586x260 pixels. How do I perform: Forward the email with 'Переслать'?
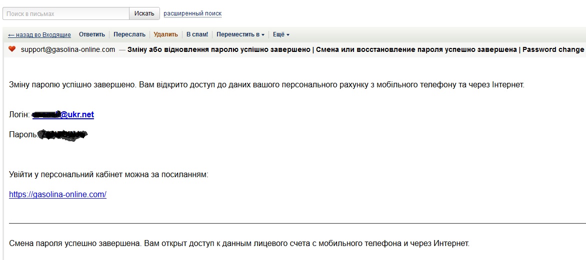point(129,34)
